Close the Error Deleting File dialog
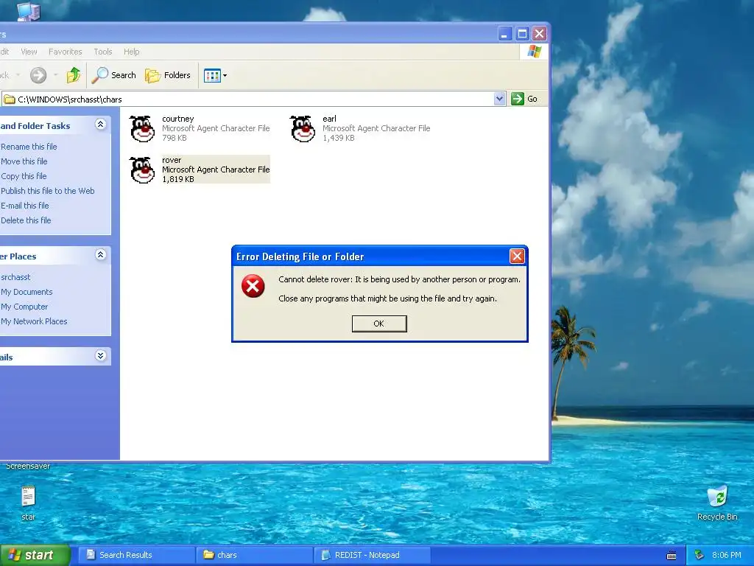Viewport: 754px width, 566px height. (517, 256)
